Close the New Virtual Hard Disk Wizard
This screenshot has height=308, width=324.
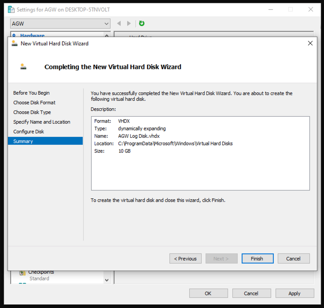click(310, 43)
